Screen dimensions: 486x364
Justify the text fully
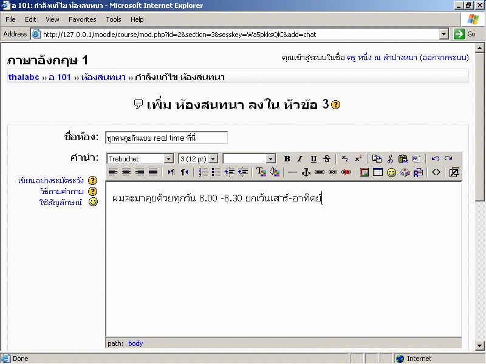coord(153,172)
